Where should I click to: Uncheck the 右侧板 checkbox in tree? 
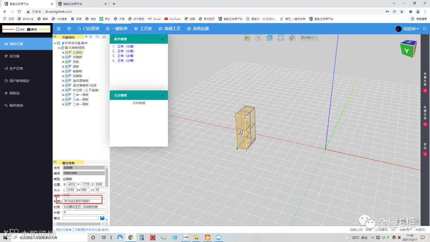point(66,57)
